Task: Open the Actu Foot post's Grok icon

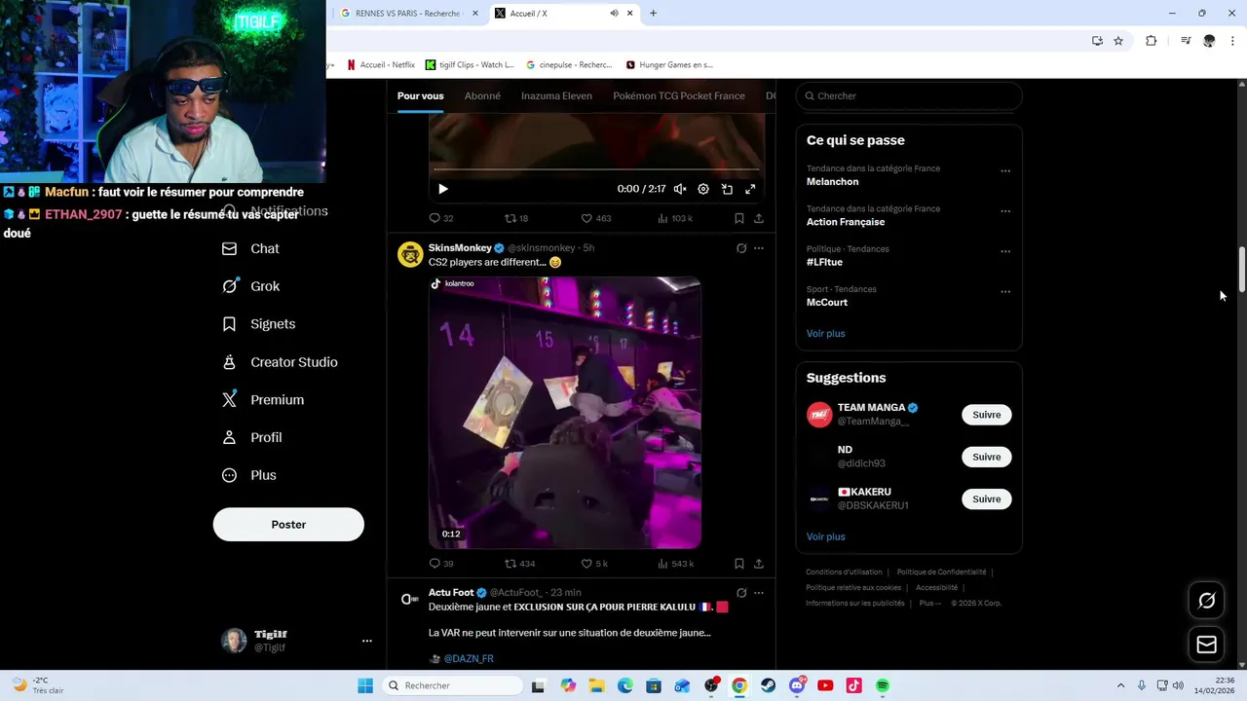Action: pos(741,593)
